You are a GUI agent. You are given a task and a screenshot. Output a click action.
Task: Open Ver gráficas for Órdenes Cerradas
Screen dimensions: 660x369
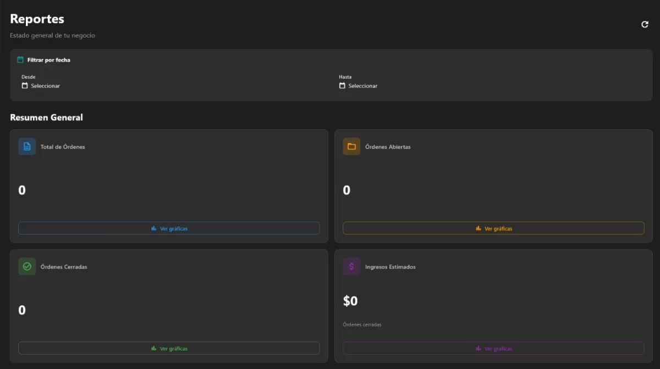[x=169, y=348]
